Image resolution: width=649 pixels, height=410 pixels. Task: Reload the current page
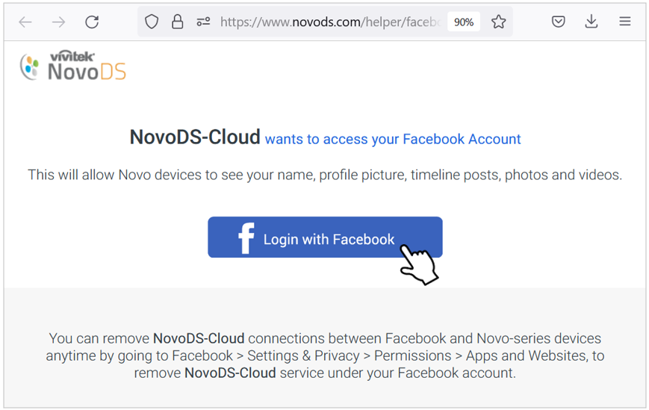92,22
